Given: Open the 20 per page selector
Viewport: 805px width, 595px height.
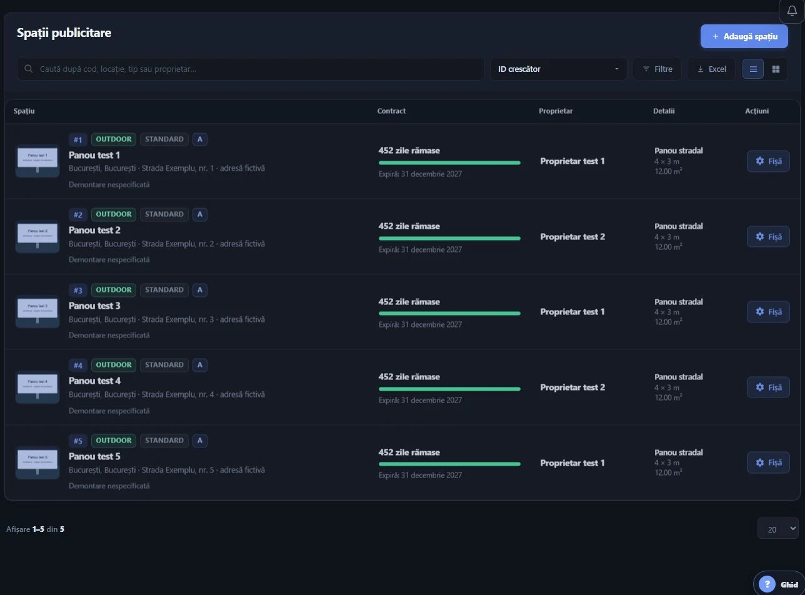Looking at the screenshot, I should (777, 529).
